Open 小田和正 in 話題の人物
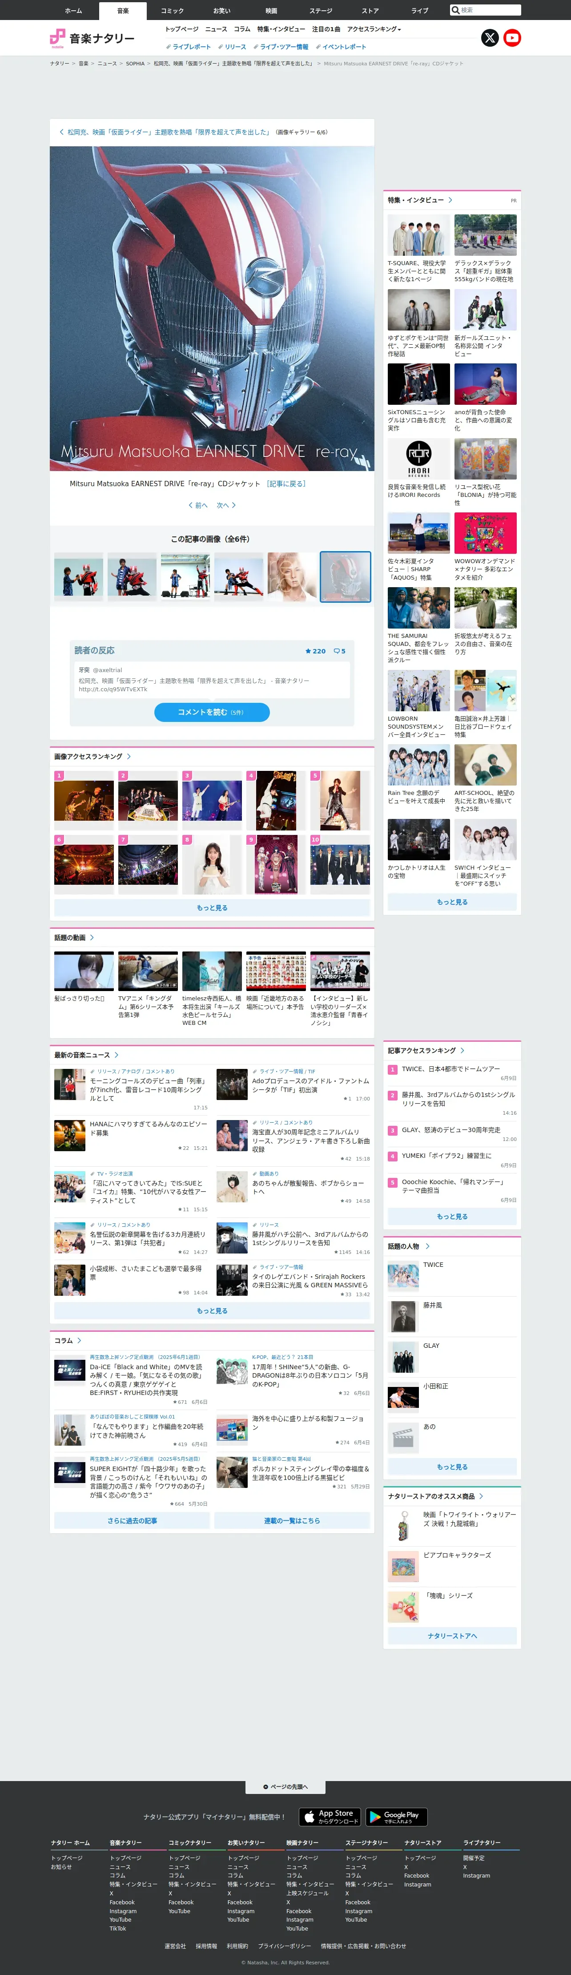The height and width of the screenshot is (1975, 571). [x=435, y=1386]
